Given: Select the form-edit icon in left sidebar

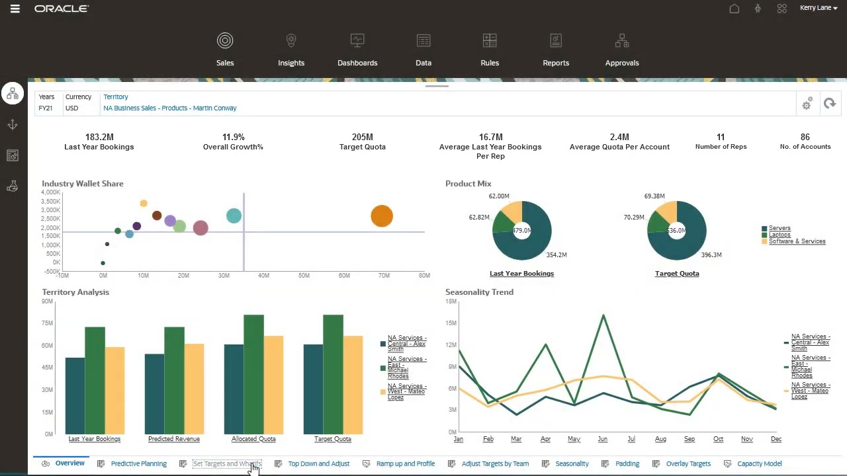Looking at the screenshot, I should point(13,155).
